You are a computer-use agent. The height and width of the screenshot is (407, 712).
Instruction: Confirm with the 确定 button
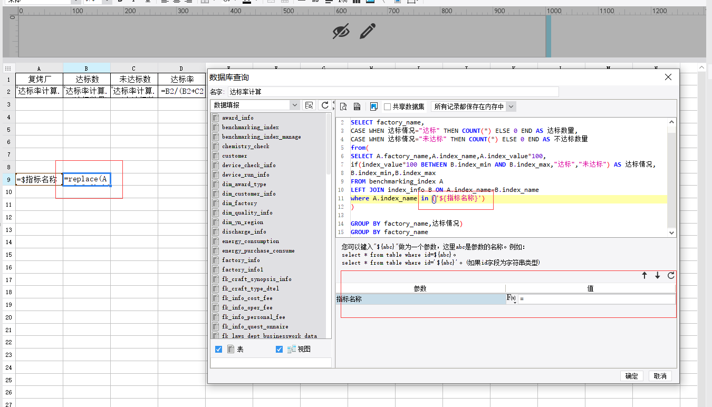tap(632, 376)
